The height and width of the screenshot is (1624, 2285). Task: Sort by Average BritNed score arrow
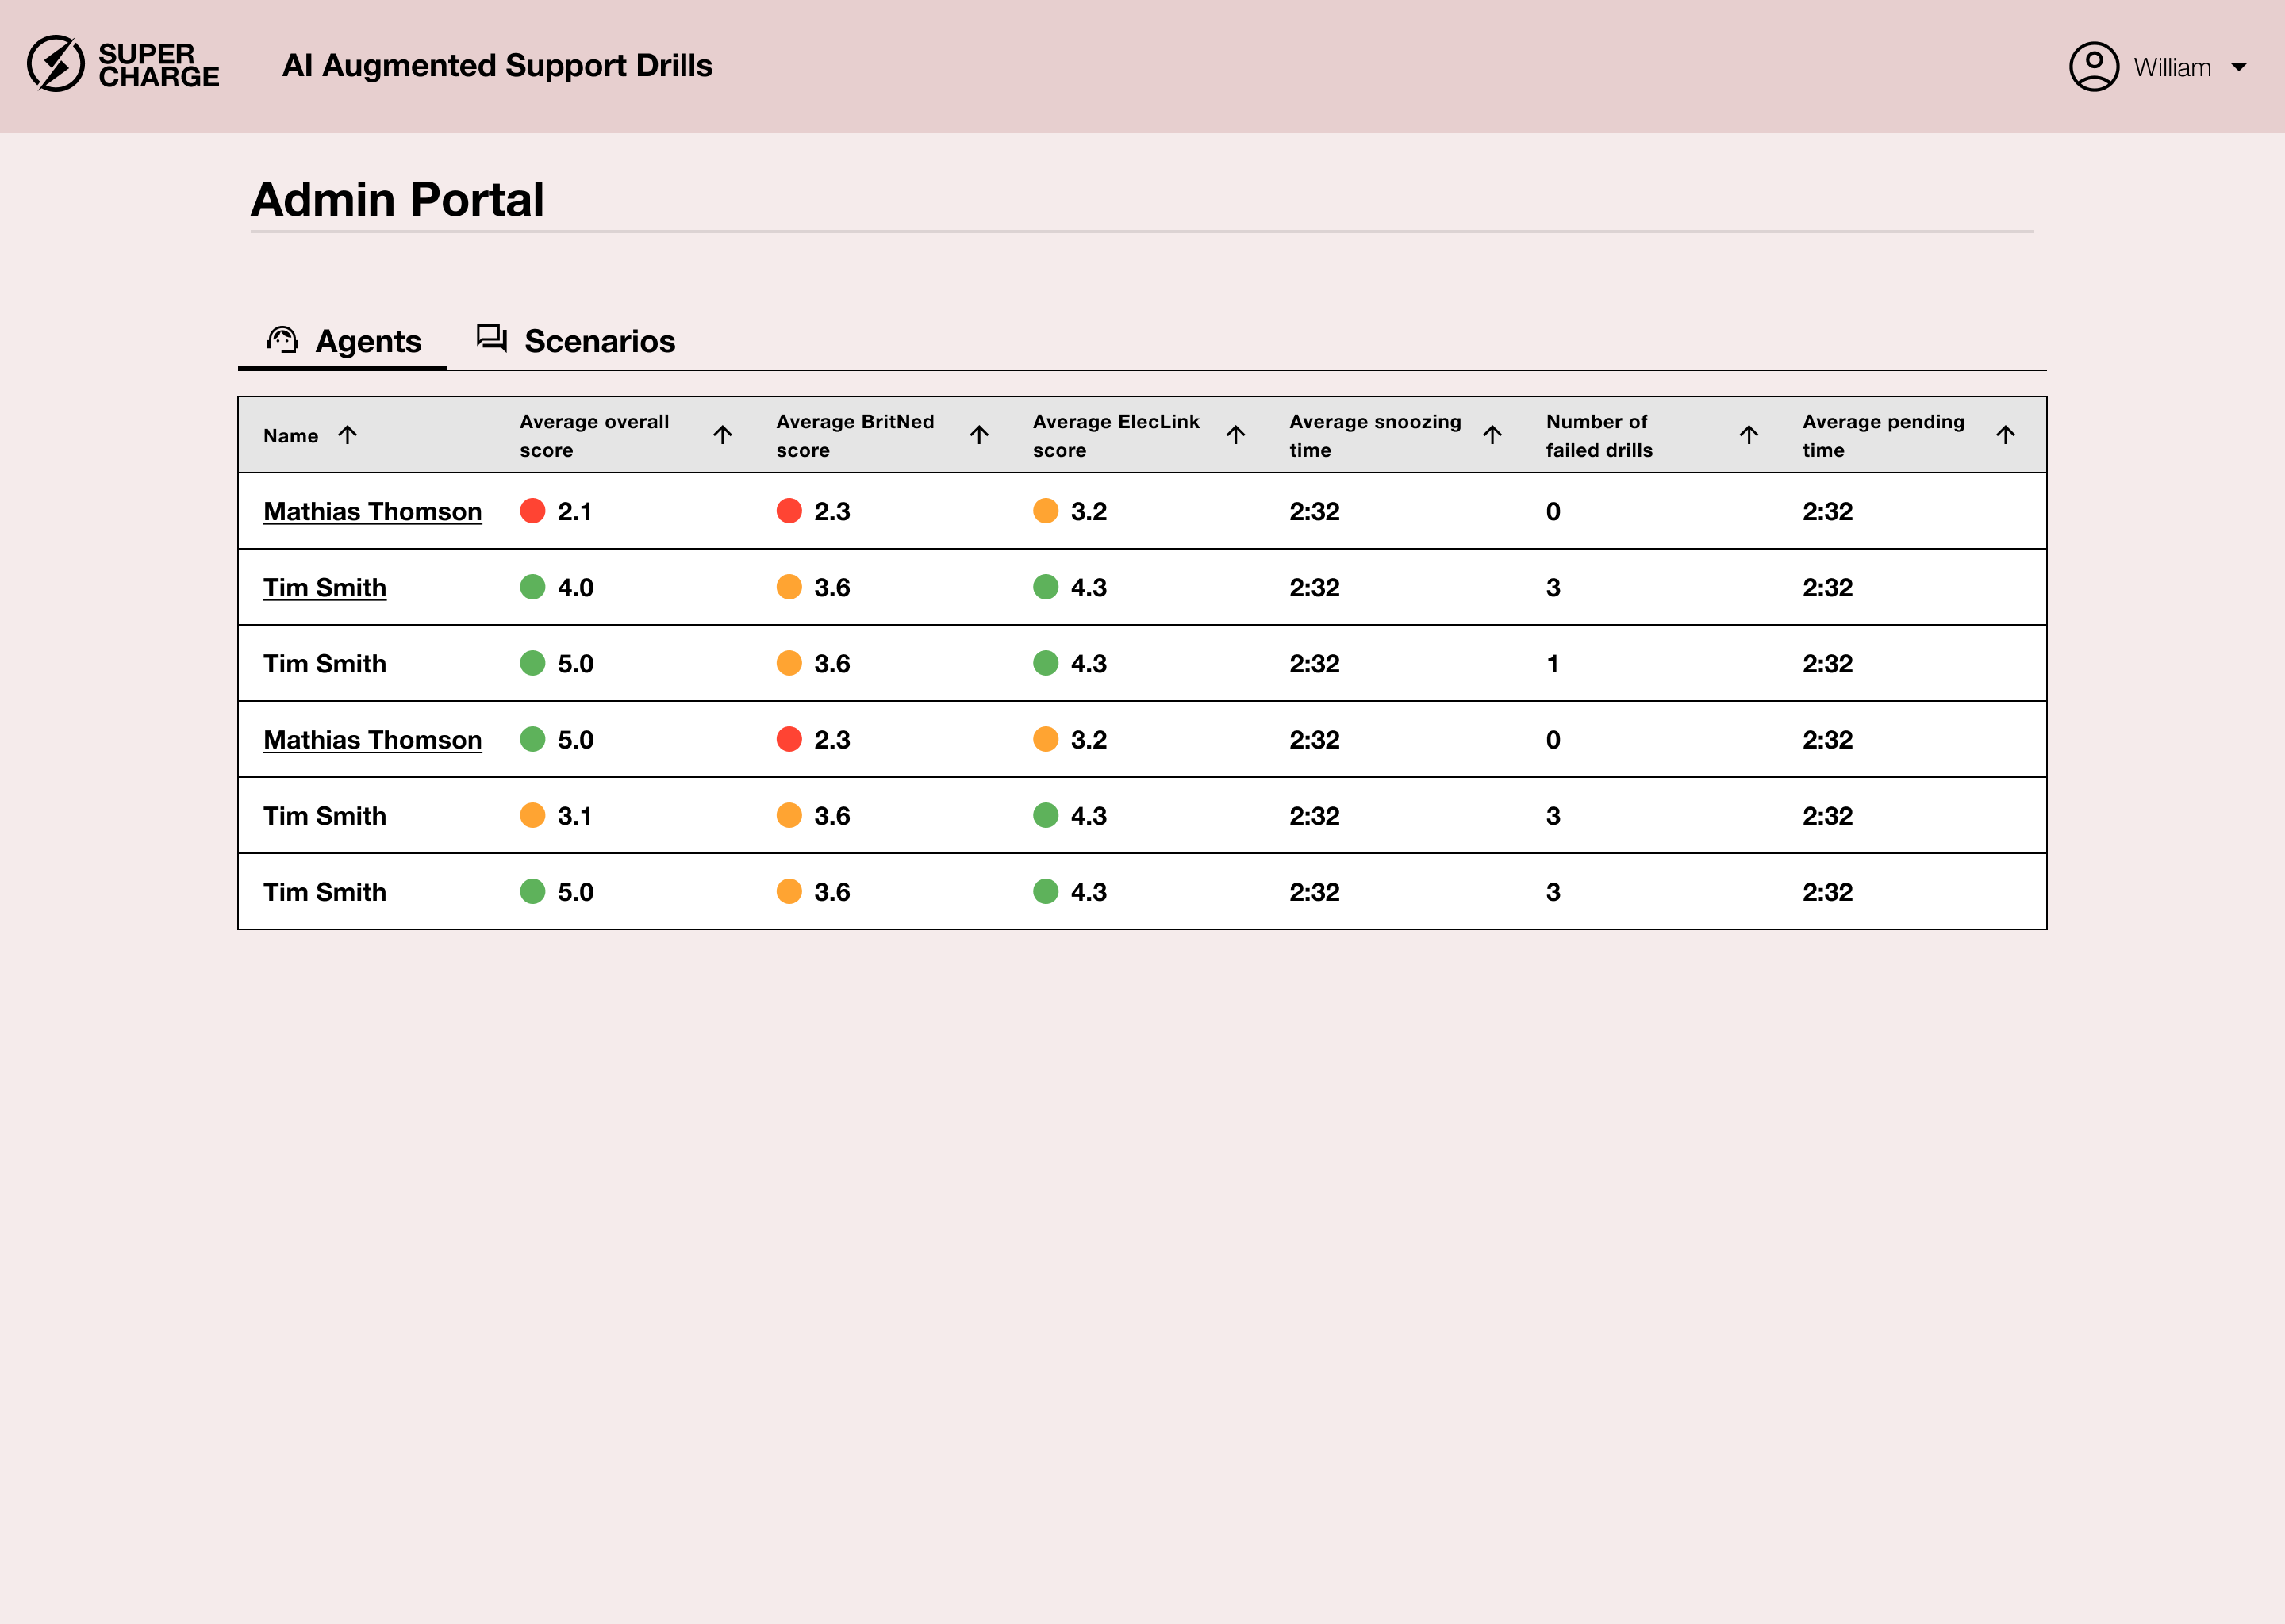coord(978,434)
